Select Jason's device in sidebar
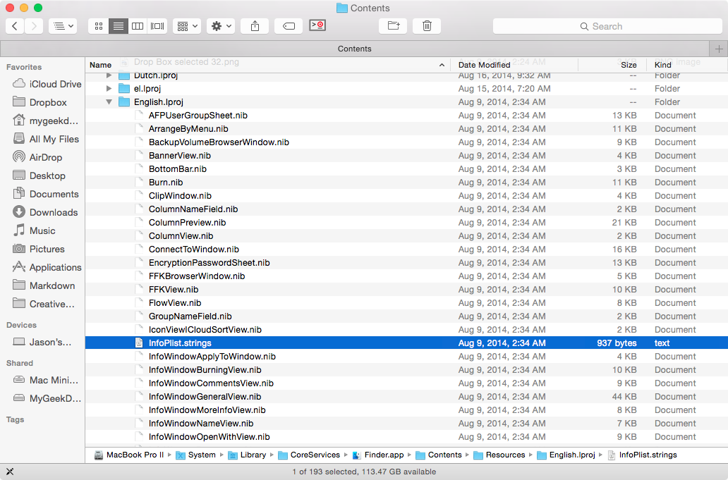The height and width of the screenshot is (480, 728). point(42,343)
